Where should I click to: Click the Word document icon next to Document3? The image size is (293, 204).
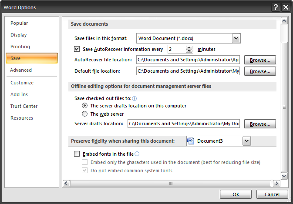click(x=191, y=141)
